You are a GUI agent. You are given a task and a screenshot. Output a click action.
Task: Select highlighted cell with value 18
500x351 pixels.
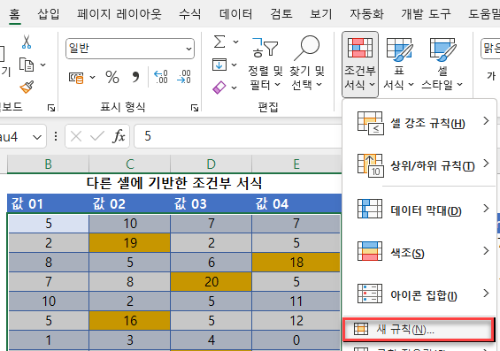[296, 263]
